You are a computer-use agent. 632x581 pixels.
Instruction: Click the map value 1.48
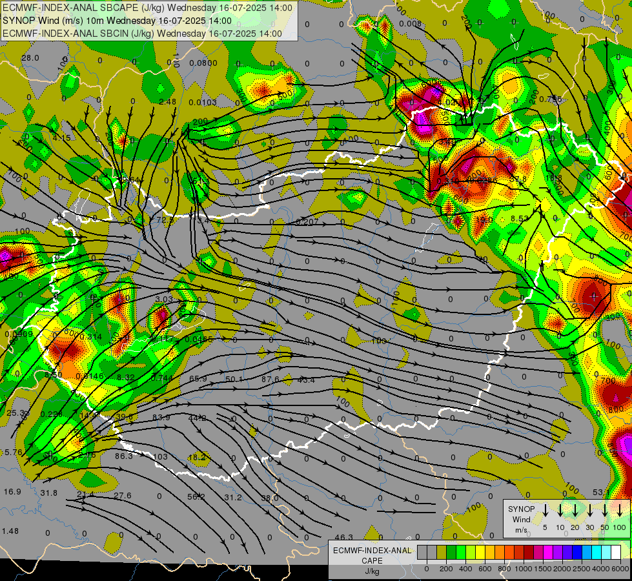[x=10, y=531]
